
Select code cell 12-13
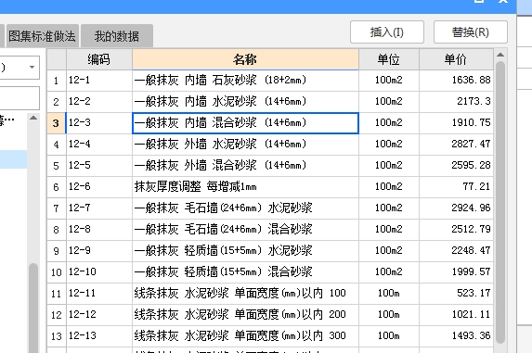point(99,336)
